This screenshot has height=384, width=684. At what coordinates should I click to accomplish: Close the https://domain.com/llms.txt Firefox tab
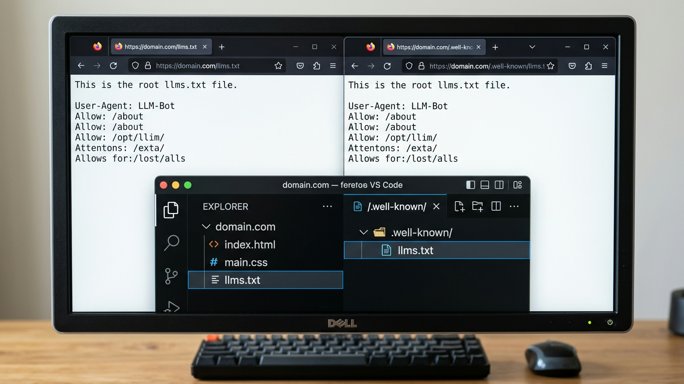204,47
